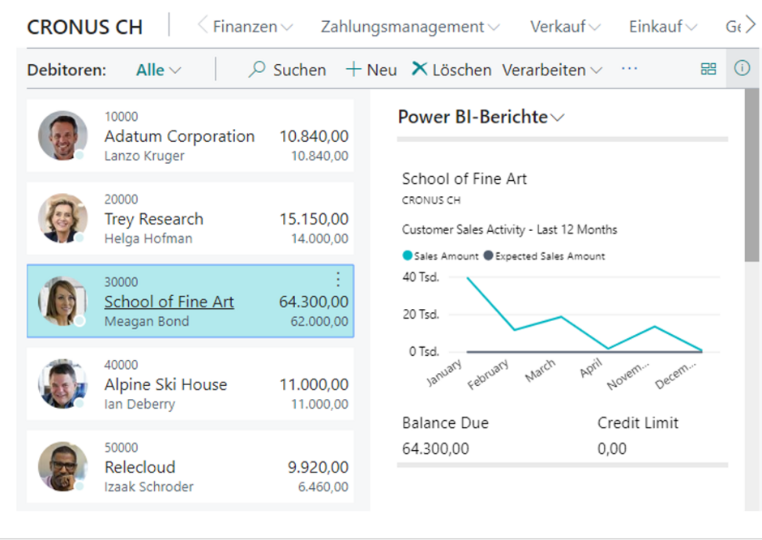Select the Relecloud name
The image size is (762, 540).
coord(140,466)
